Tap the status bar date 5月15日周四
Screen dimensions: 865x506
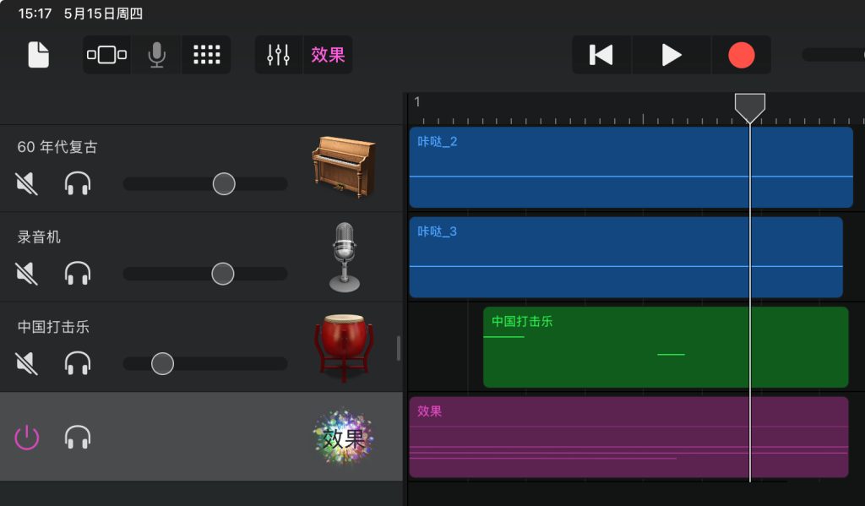(x=103, y=14)
